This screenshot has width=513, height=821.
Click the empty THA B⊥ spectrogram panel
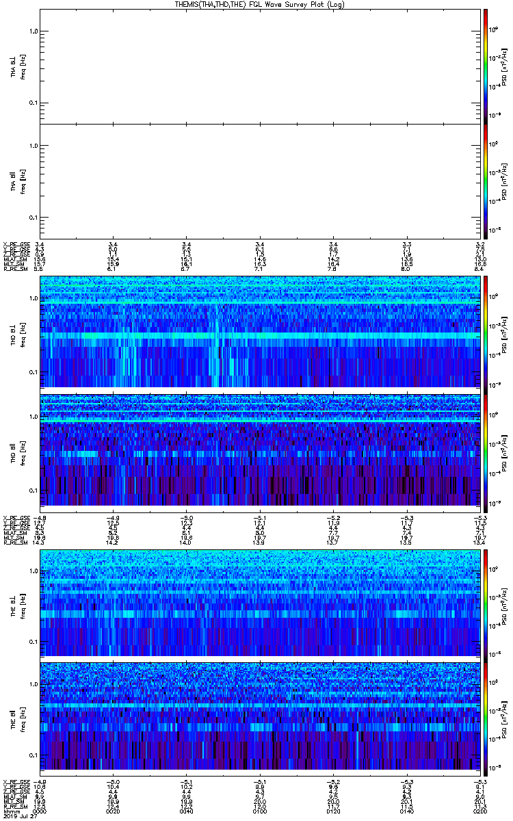(x=259, y=66)
